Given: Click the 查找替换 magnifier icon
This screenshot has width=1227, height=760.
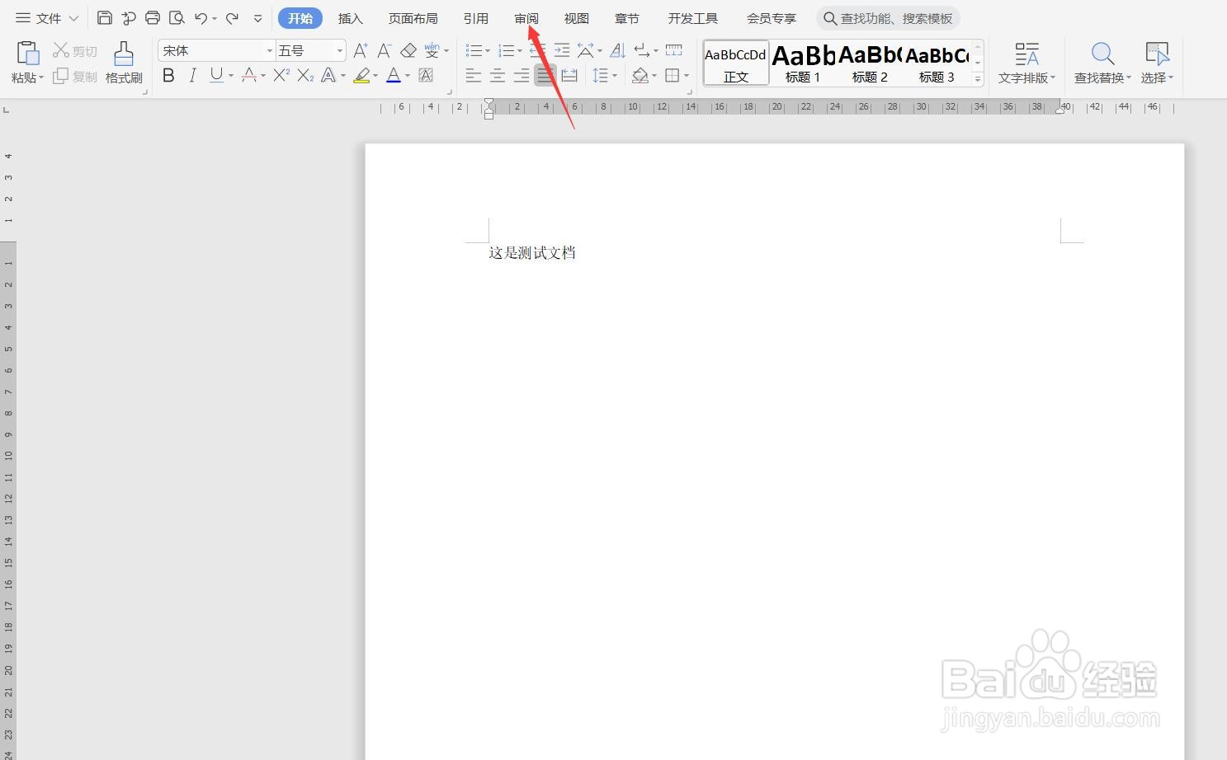Looking at the screenshot, I should [1103, 54].
